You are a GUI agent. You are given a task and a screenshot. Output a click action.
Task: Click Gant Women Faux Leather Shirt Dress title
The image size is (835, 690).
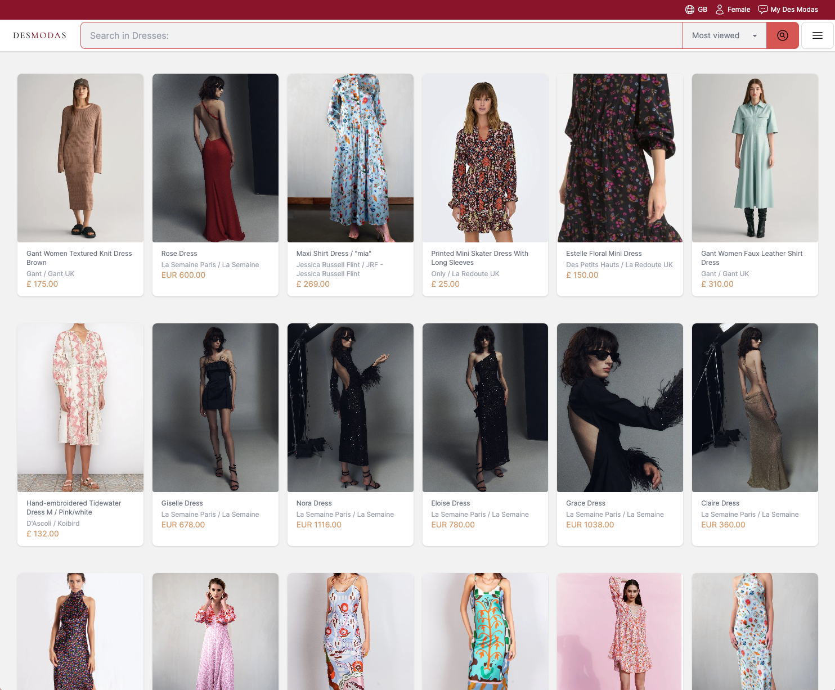pos(752,258)
